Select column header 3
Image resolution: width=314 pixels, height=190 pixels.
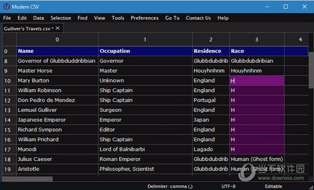pyautogui.click(x=257, y=40)
